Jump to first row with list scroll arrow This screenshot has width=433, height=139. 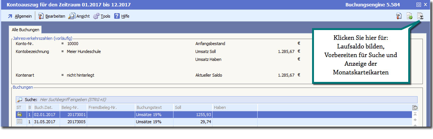pyautogui.click(x=415, y=114)
